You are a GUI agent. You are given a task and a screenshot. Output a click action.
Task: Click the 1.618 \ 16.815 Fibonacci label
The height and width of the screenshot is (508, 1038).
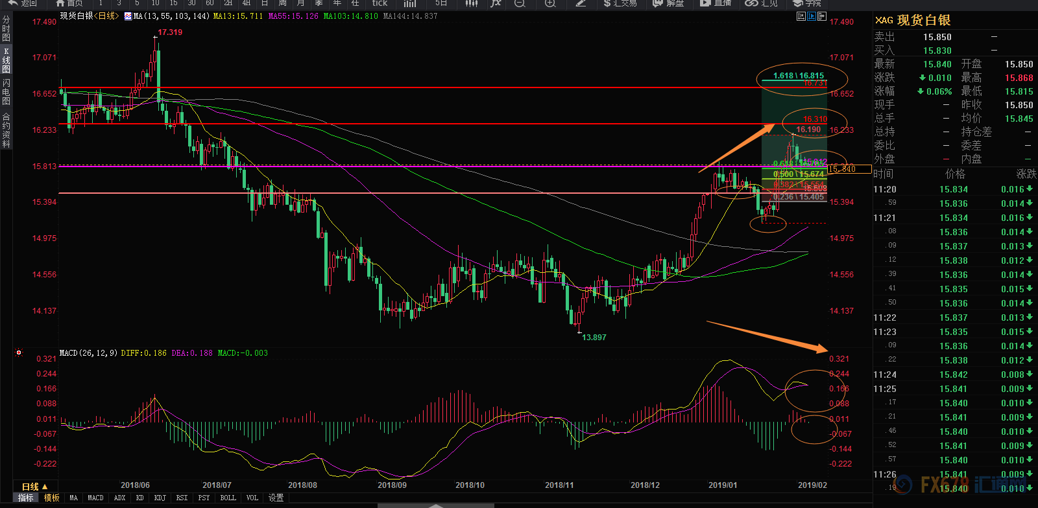pos(798,76)
